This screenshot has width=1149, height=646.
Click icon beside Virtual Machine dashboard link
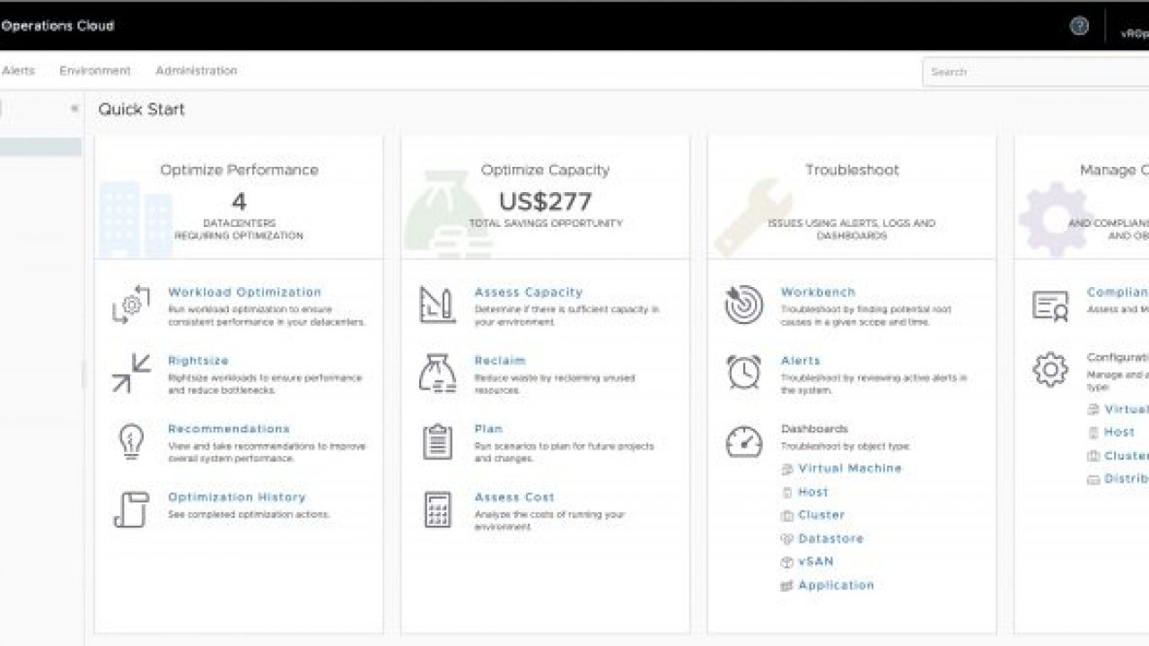coord(787,468)
